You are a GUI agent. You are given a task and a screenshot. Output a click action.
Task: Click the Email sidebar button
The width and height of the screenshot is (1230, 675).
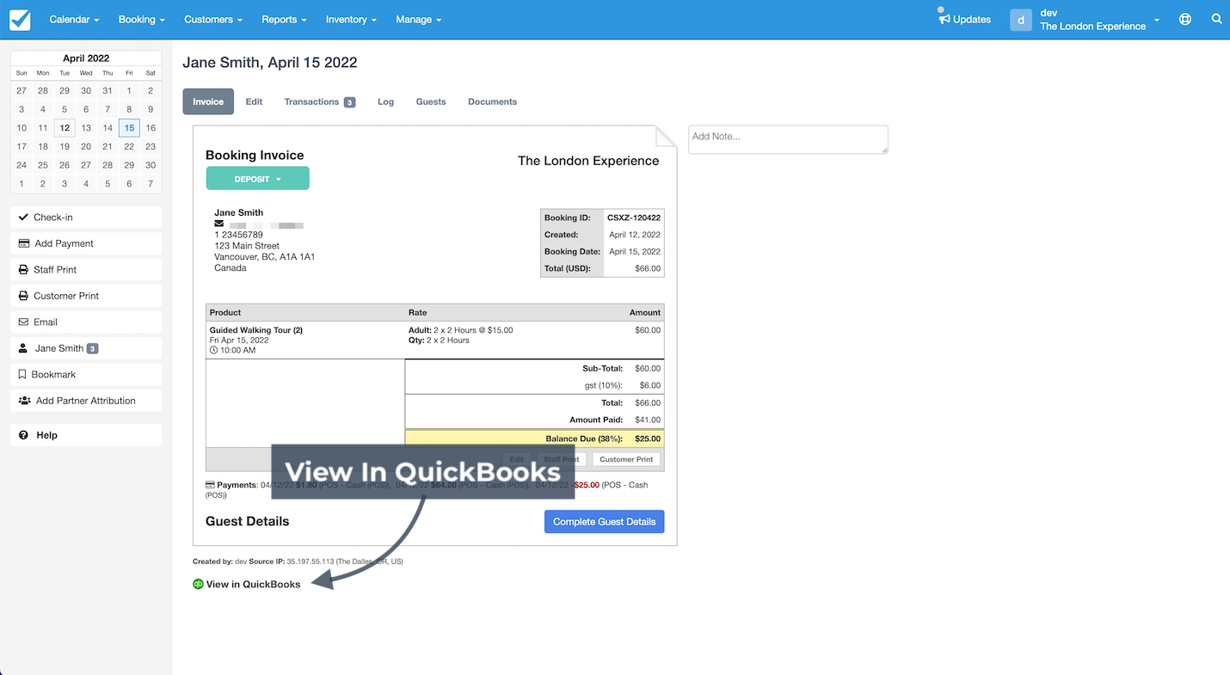(x=86, y=322)
